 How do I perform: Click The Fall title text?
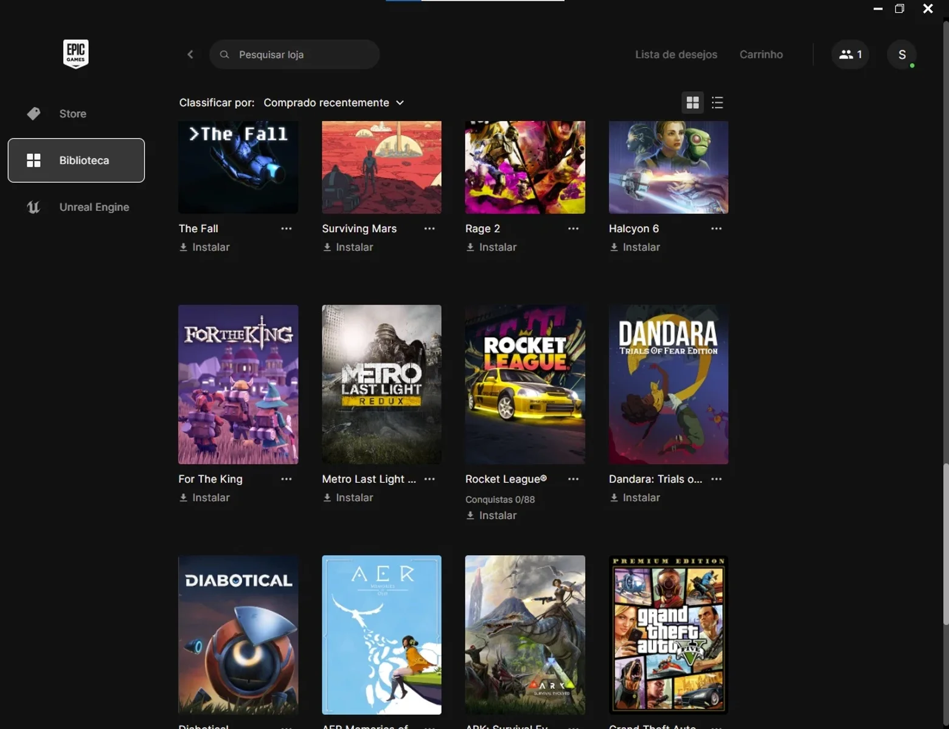(198, 229)
